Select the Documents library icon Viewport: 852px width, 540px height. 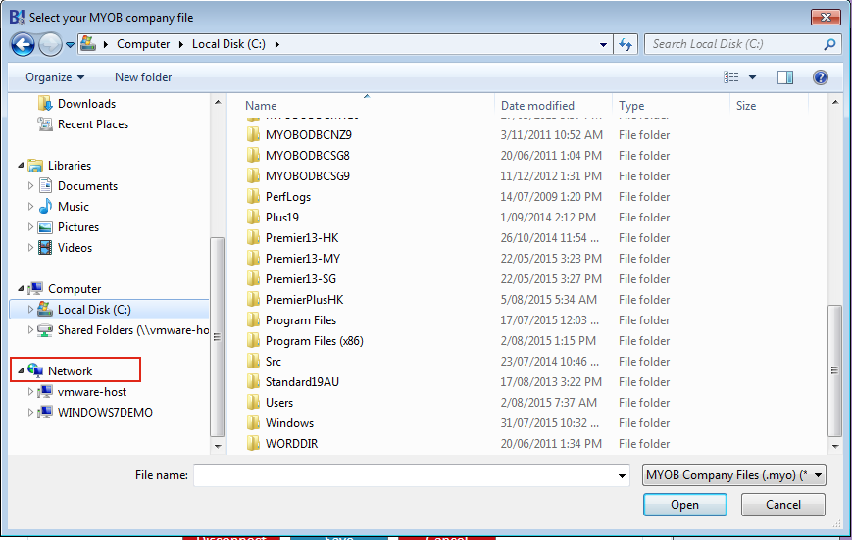point(46,186)
